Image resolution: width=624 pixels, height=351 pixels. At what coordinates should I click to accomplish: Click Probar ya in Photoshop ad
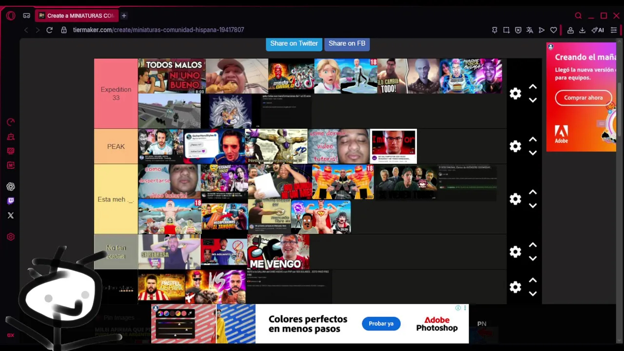[x=381, y=324]
